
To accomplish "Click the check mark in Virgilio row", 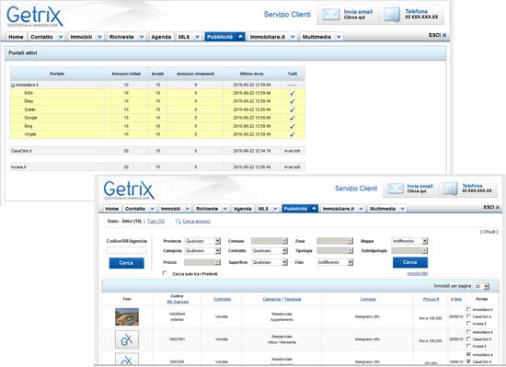I will [x=293, y=134].
